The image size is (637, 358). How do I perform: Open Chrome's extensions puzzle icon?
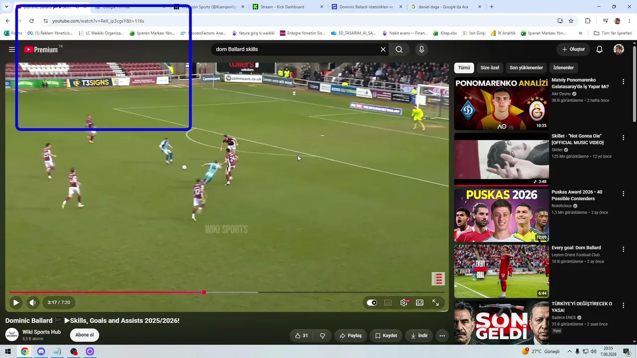pos(588,21)
